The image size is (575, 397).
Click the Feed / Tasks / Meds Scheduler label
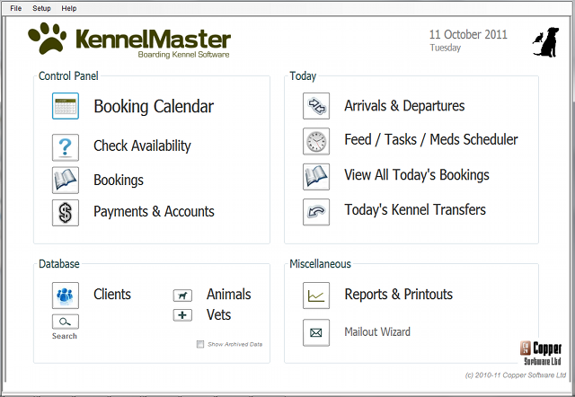pyautogui.click(x=431, y=139)
